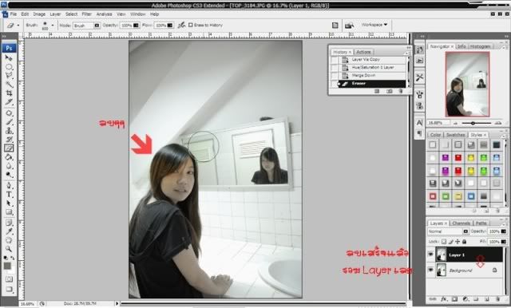The image size is (511, 308).
Task: Select the Hand tool
Action: (9, 240)
